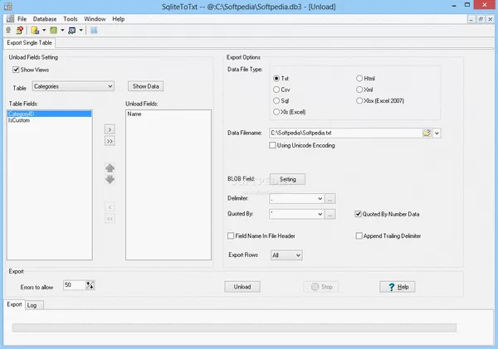Click the title bar application icon

coord(7,7)
